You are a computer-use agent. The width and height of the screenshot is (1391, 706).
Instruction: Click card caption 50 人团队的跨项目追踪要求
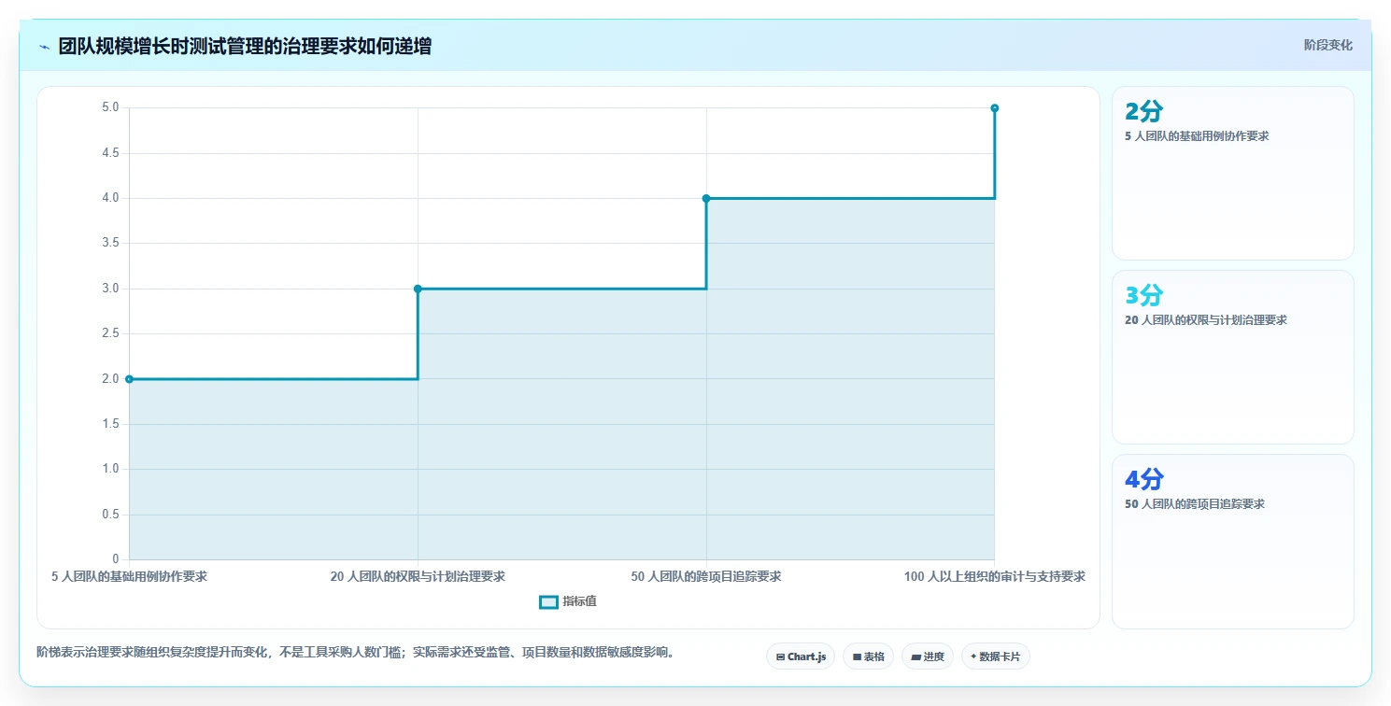coord(1195,503)
